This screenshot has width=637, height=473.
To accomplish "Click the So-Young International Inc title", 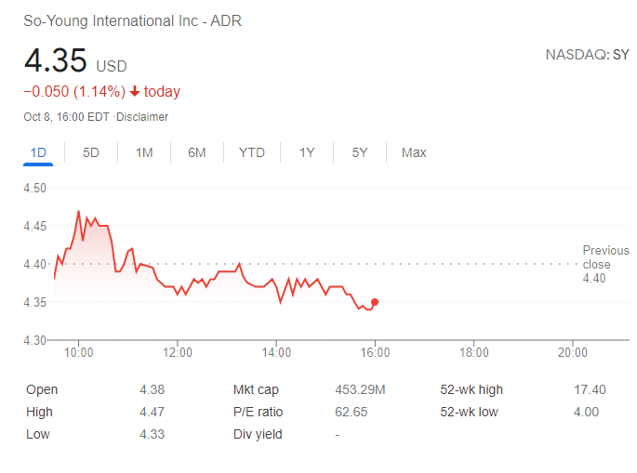I will [132, 20].
